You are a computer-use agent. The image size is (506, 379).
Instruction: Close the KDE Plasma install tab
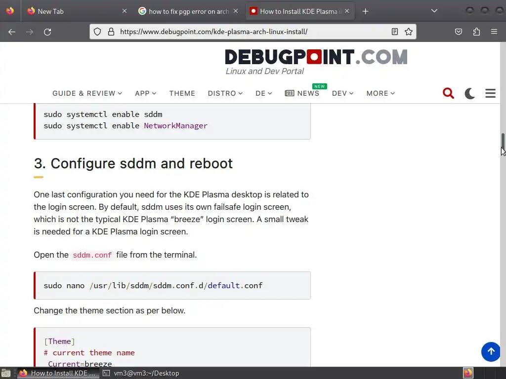point(347,11)
